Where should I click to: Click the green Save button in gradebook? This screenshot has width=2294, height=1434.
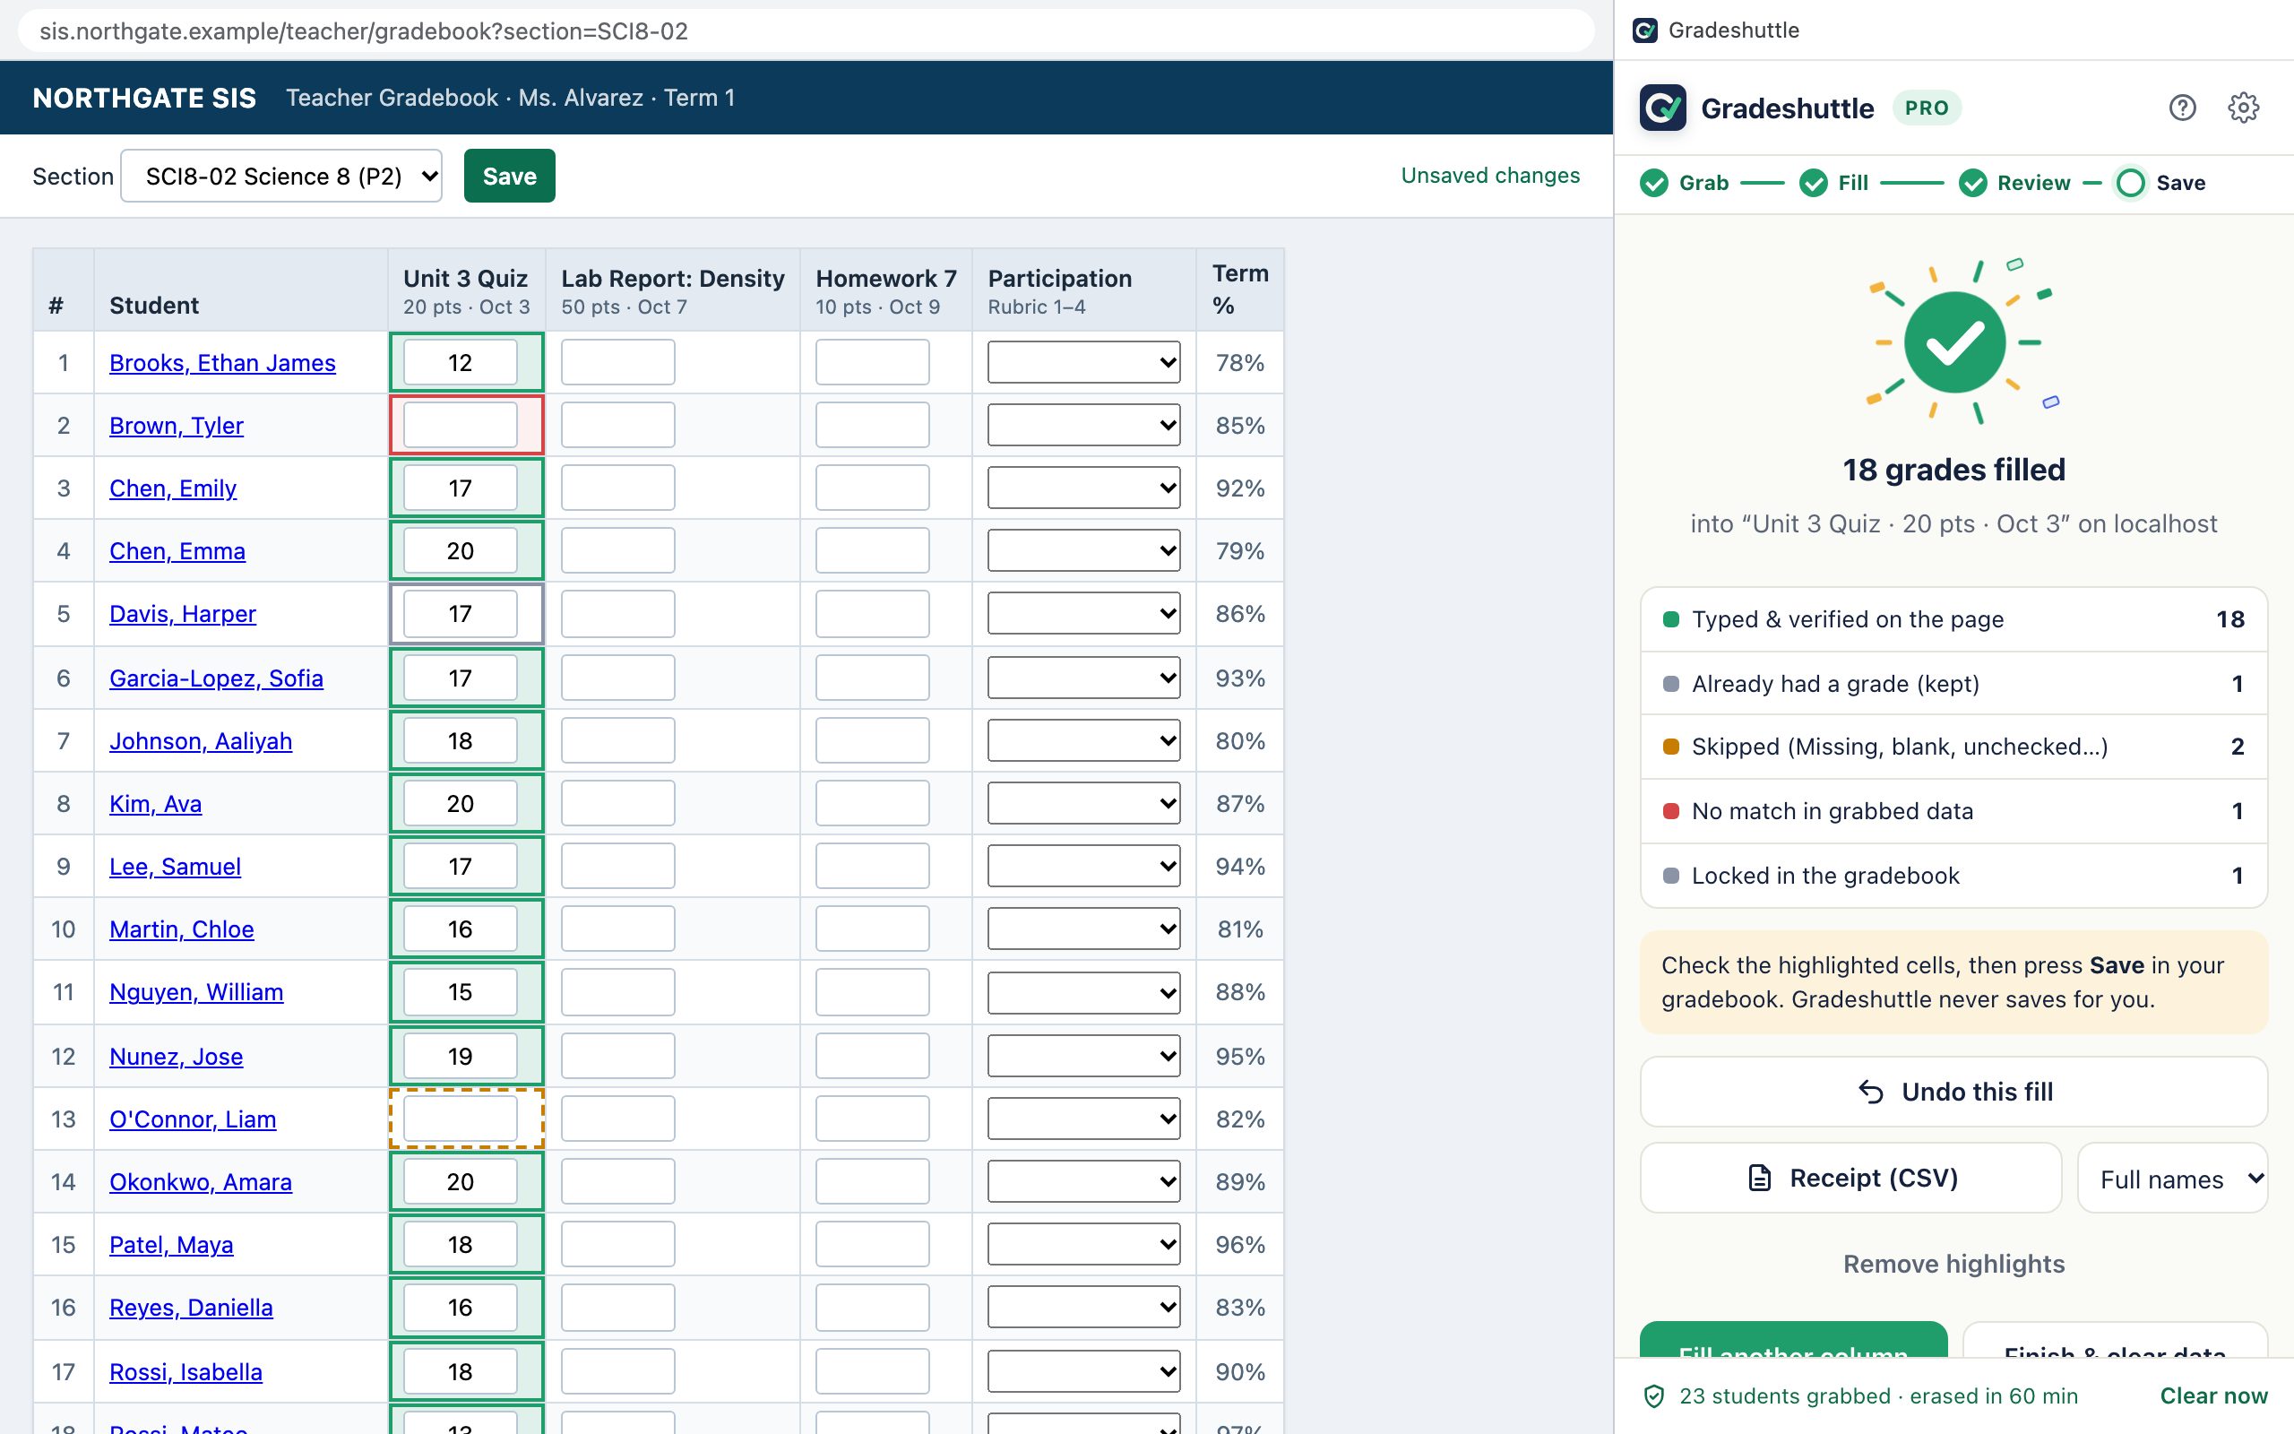point(509,177)
